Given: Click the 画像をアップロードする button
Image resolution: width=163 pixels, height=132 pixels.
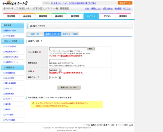Looking at the screenshot, I should (x=69, y=88).
